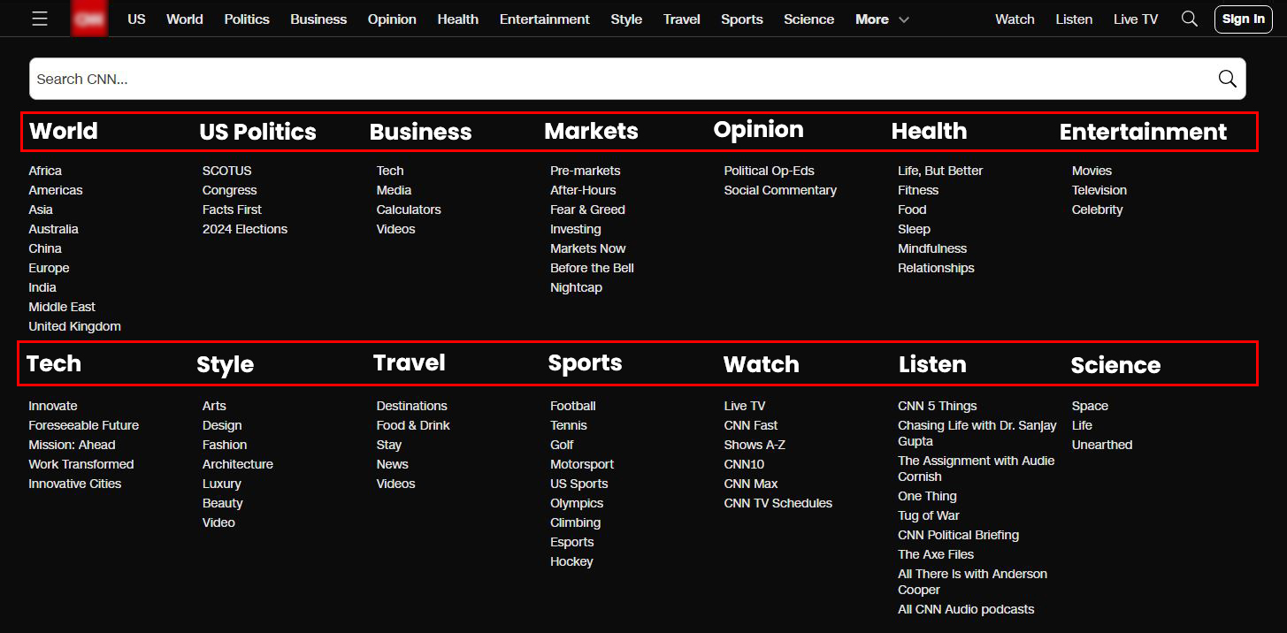Open Mindfulness under Health
Screen dimensions: 1287x633
pyautogui.click(x=932, y=248)
